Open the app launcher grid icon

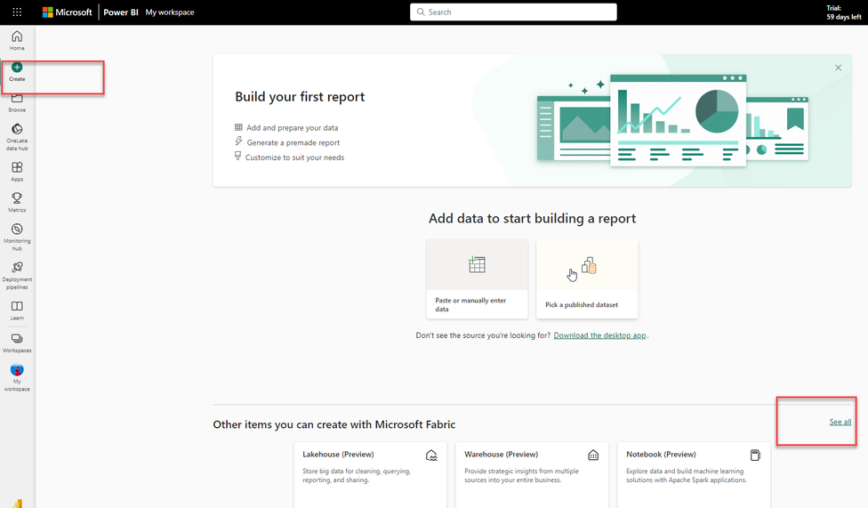coord(17,12)
